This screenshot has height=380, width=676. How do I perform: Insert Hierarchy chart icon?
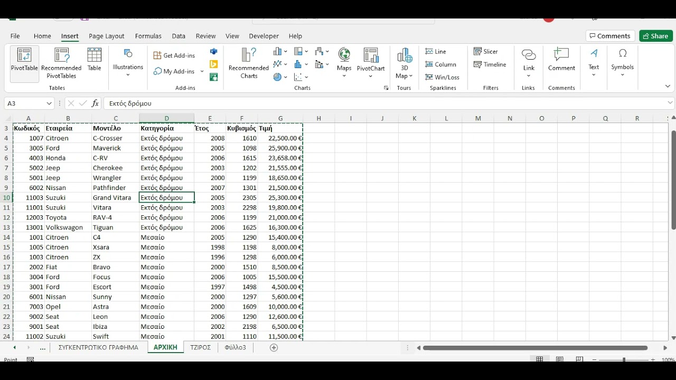click(x=301, y=52)
